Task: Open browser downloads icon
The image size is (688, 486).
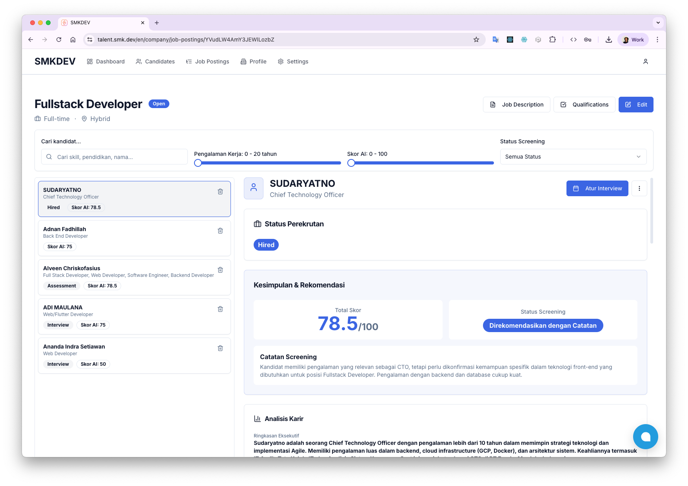Action: (x=608, y=40)
